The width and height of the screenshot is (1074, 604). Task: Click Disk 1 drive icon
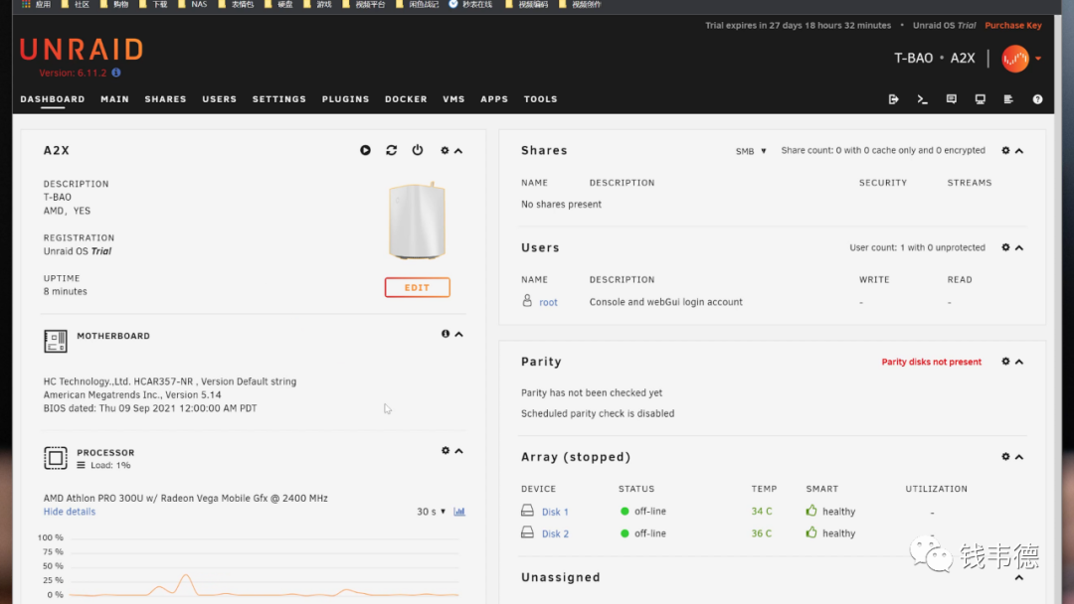(x=527, y=511)
